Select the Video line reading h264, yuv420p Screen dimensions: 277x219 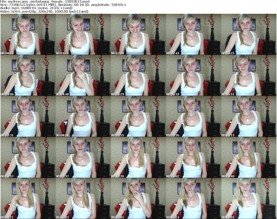[44, 11]
